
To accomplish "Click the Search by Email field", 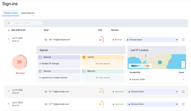I will (24, 23).
